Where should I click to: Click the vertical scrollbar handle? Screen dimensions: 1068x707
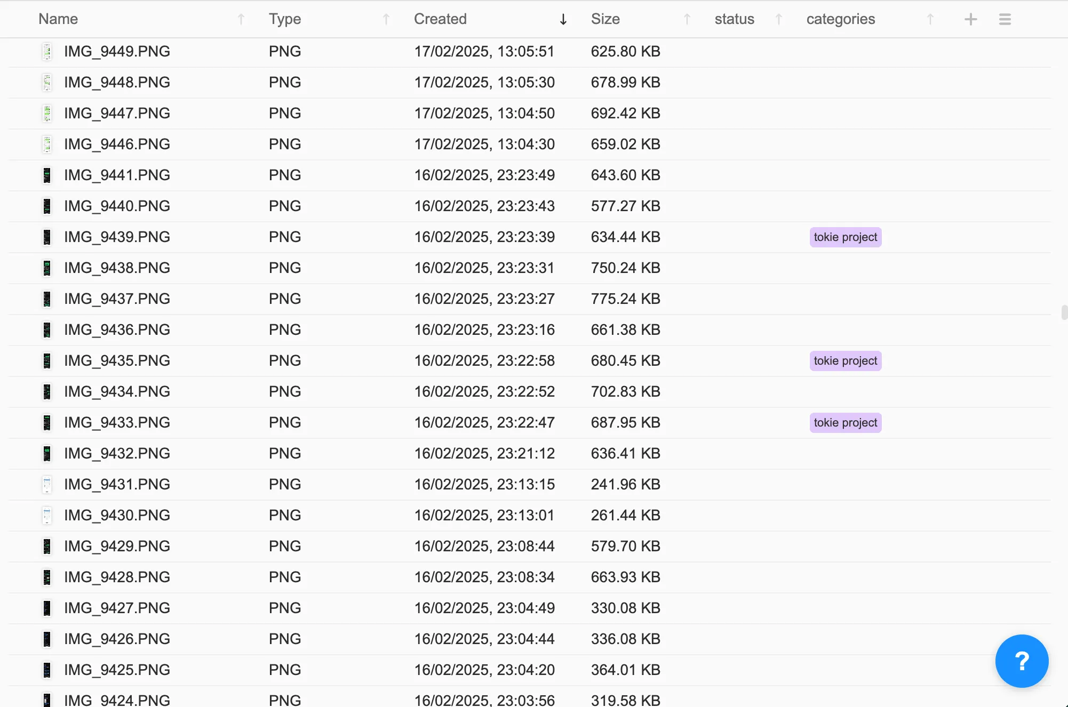point(1064,312)
